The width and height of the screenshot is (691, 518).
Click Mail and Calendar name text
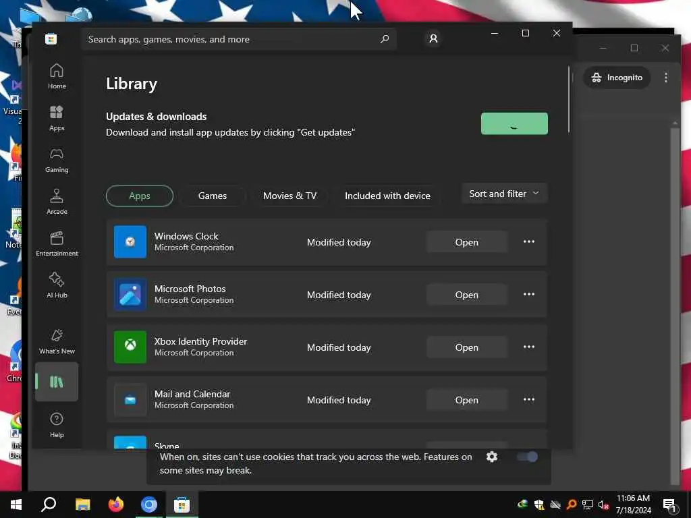point(192,394)
